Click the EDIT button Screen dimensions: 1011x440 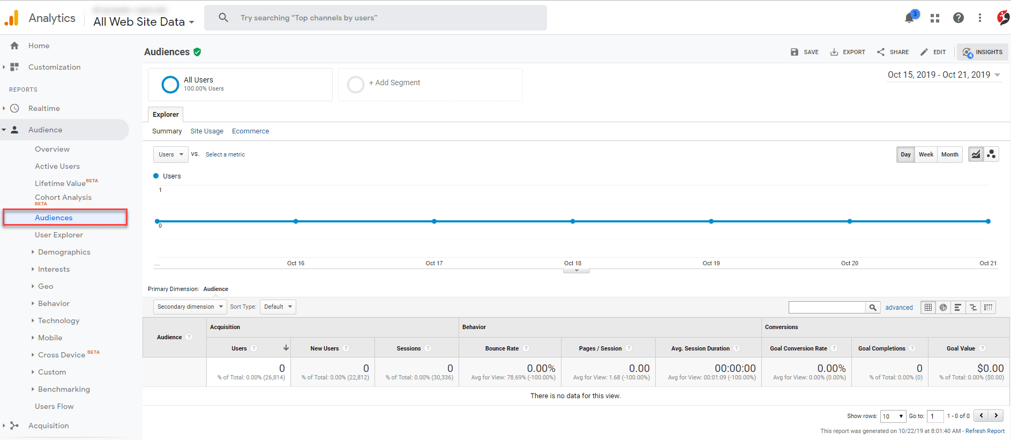933,52
